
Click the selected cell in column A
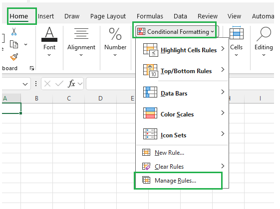pos(11,108)
